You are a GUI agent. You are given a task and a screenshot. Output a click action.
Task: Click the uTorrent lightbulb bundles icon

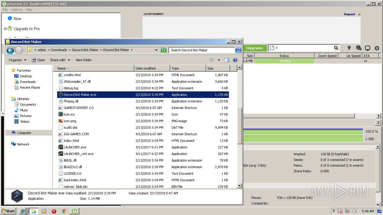[349, 48]
